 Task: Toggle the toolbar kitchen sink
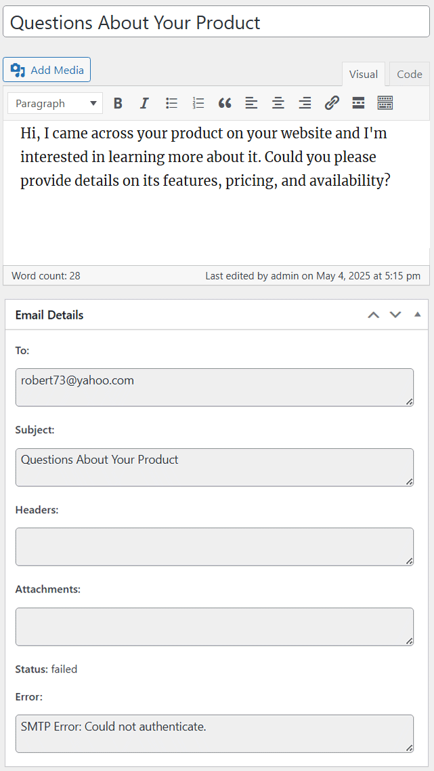click(x=385, y=103)
